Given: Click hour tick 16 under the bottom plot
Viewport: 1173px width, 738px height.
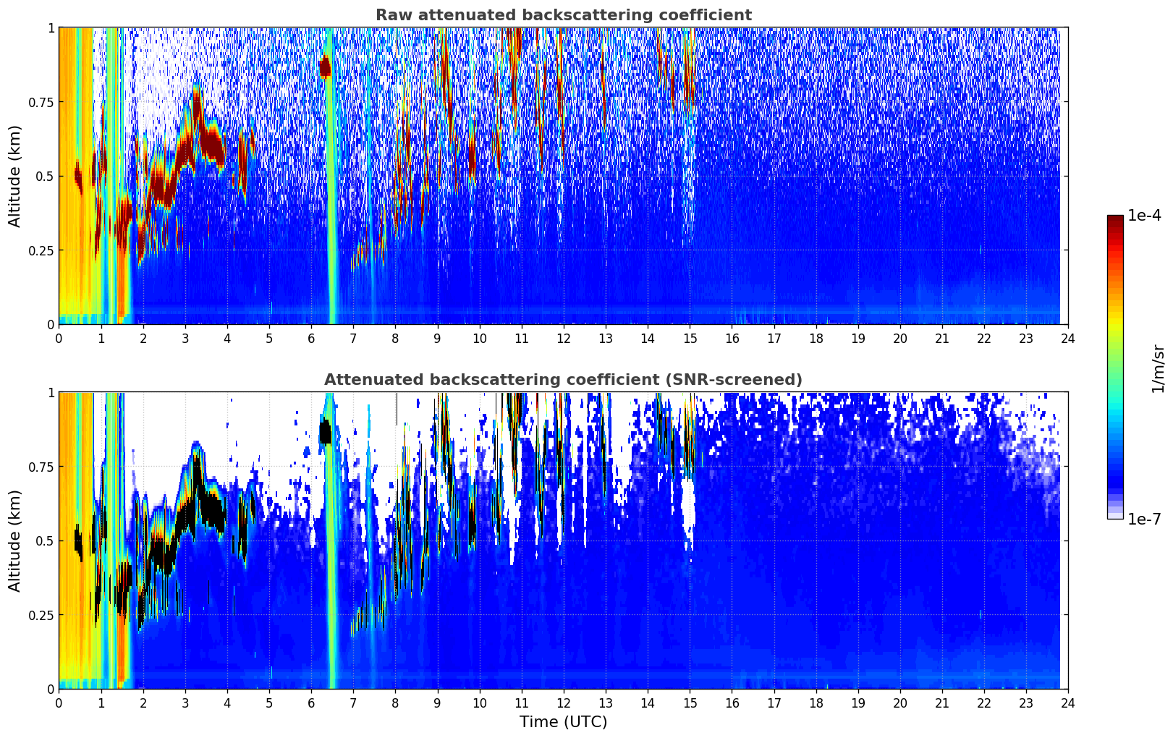Looking at the screenshot, I should (x=732, y=703).
